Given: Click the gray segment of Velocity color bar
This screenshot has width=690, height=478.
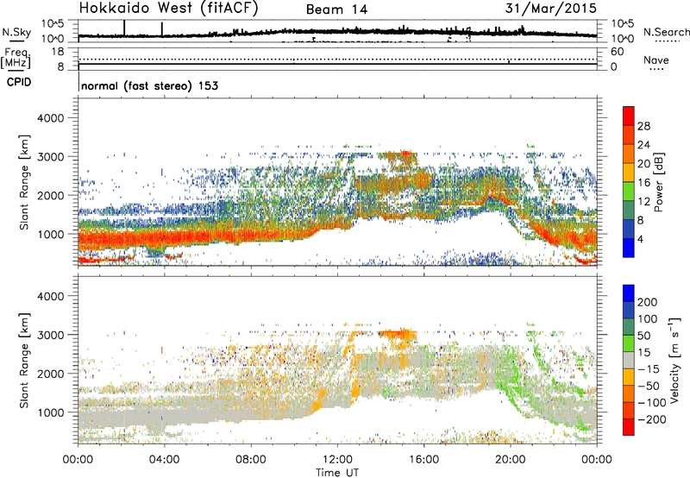Looking at the screenshot, I should [629, 360].
